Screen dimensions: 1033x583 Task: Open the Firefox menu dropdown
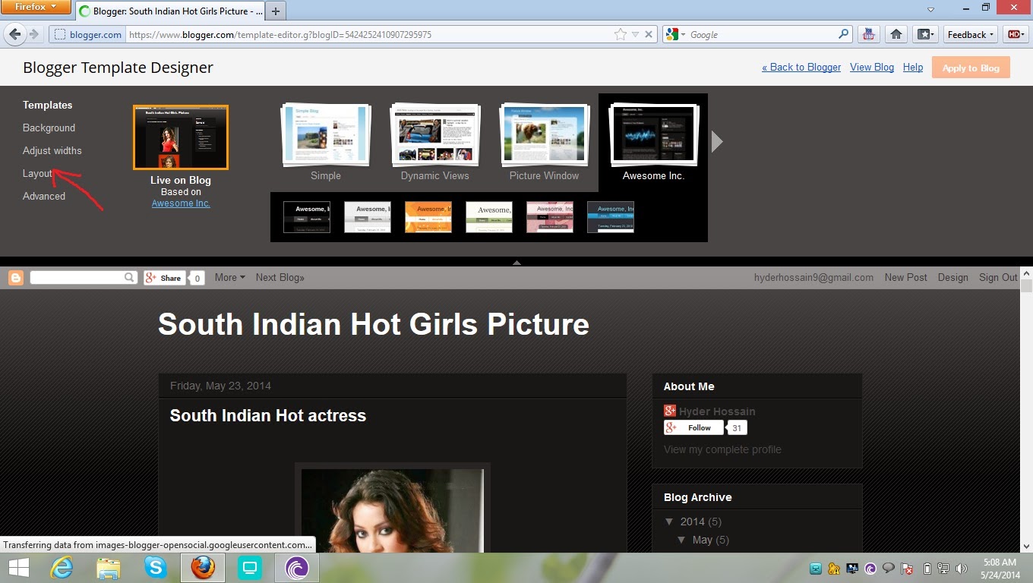36,8
